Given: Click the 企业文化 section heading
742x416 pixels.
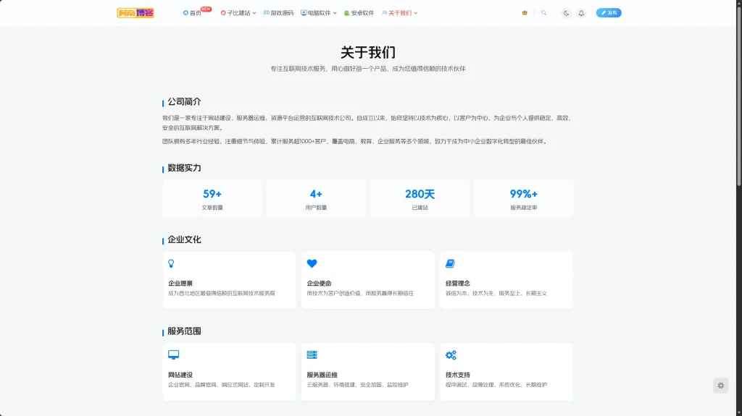Looking at the screenshot, I should [x=184, y=239].
